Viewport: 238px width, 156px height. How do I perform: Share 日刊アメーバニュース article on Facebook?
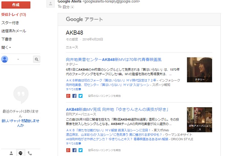coord(74,150)
